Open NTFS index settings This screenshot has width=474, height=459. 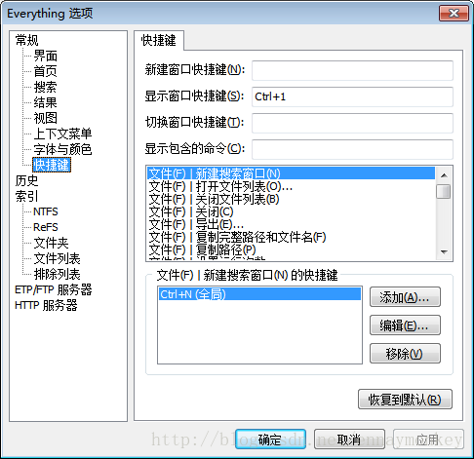coord(46,211)
